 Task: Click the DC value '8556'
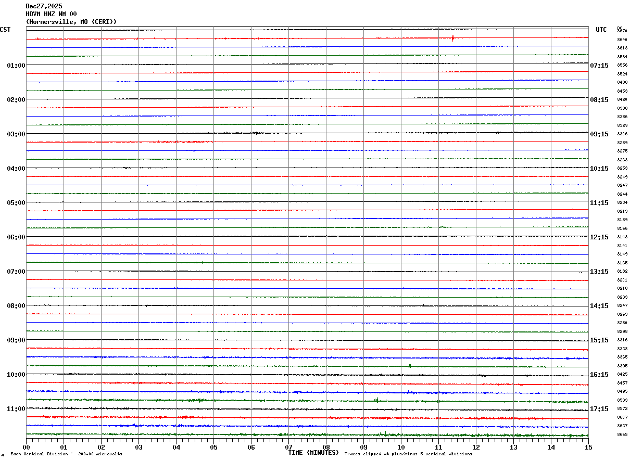click(x=622, y=65)
